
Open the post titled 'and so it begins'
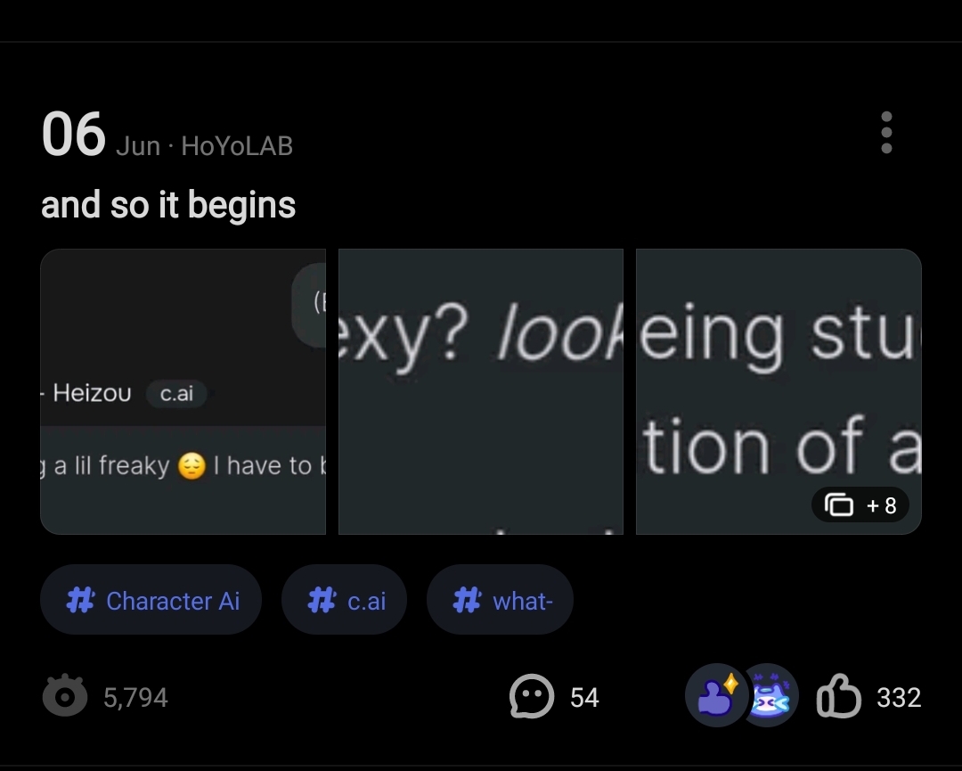coord(168,205)
